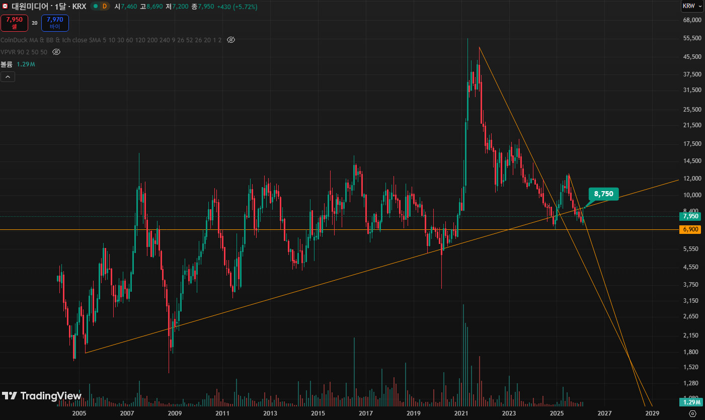Toggle visibility of the VPVR indicator
The image size is (705, 420).
click(56, 52)
